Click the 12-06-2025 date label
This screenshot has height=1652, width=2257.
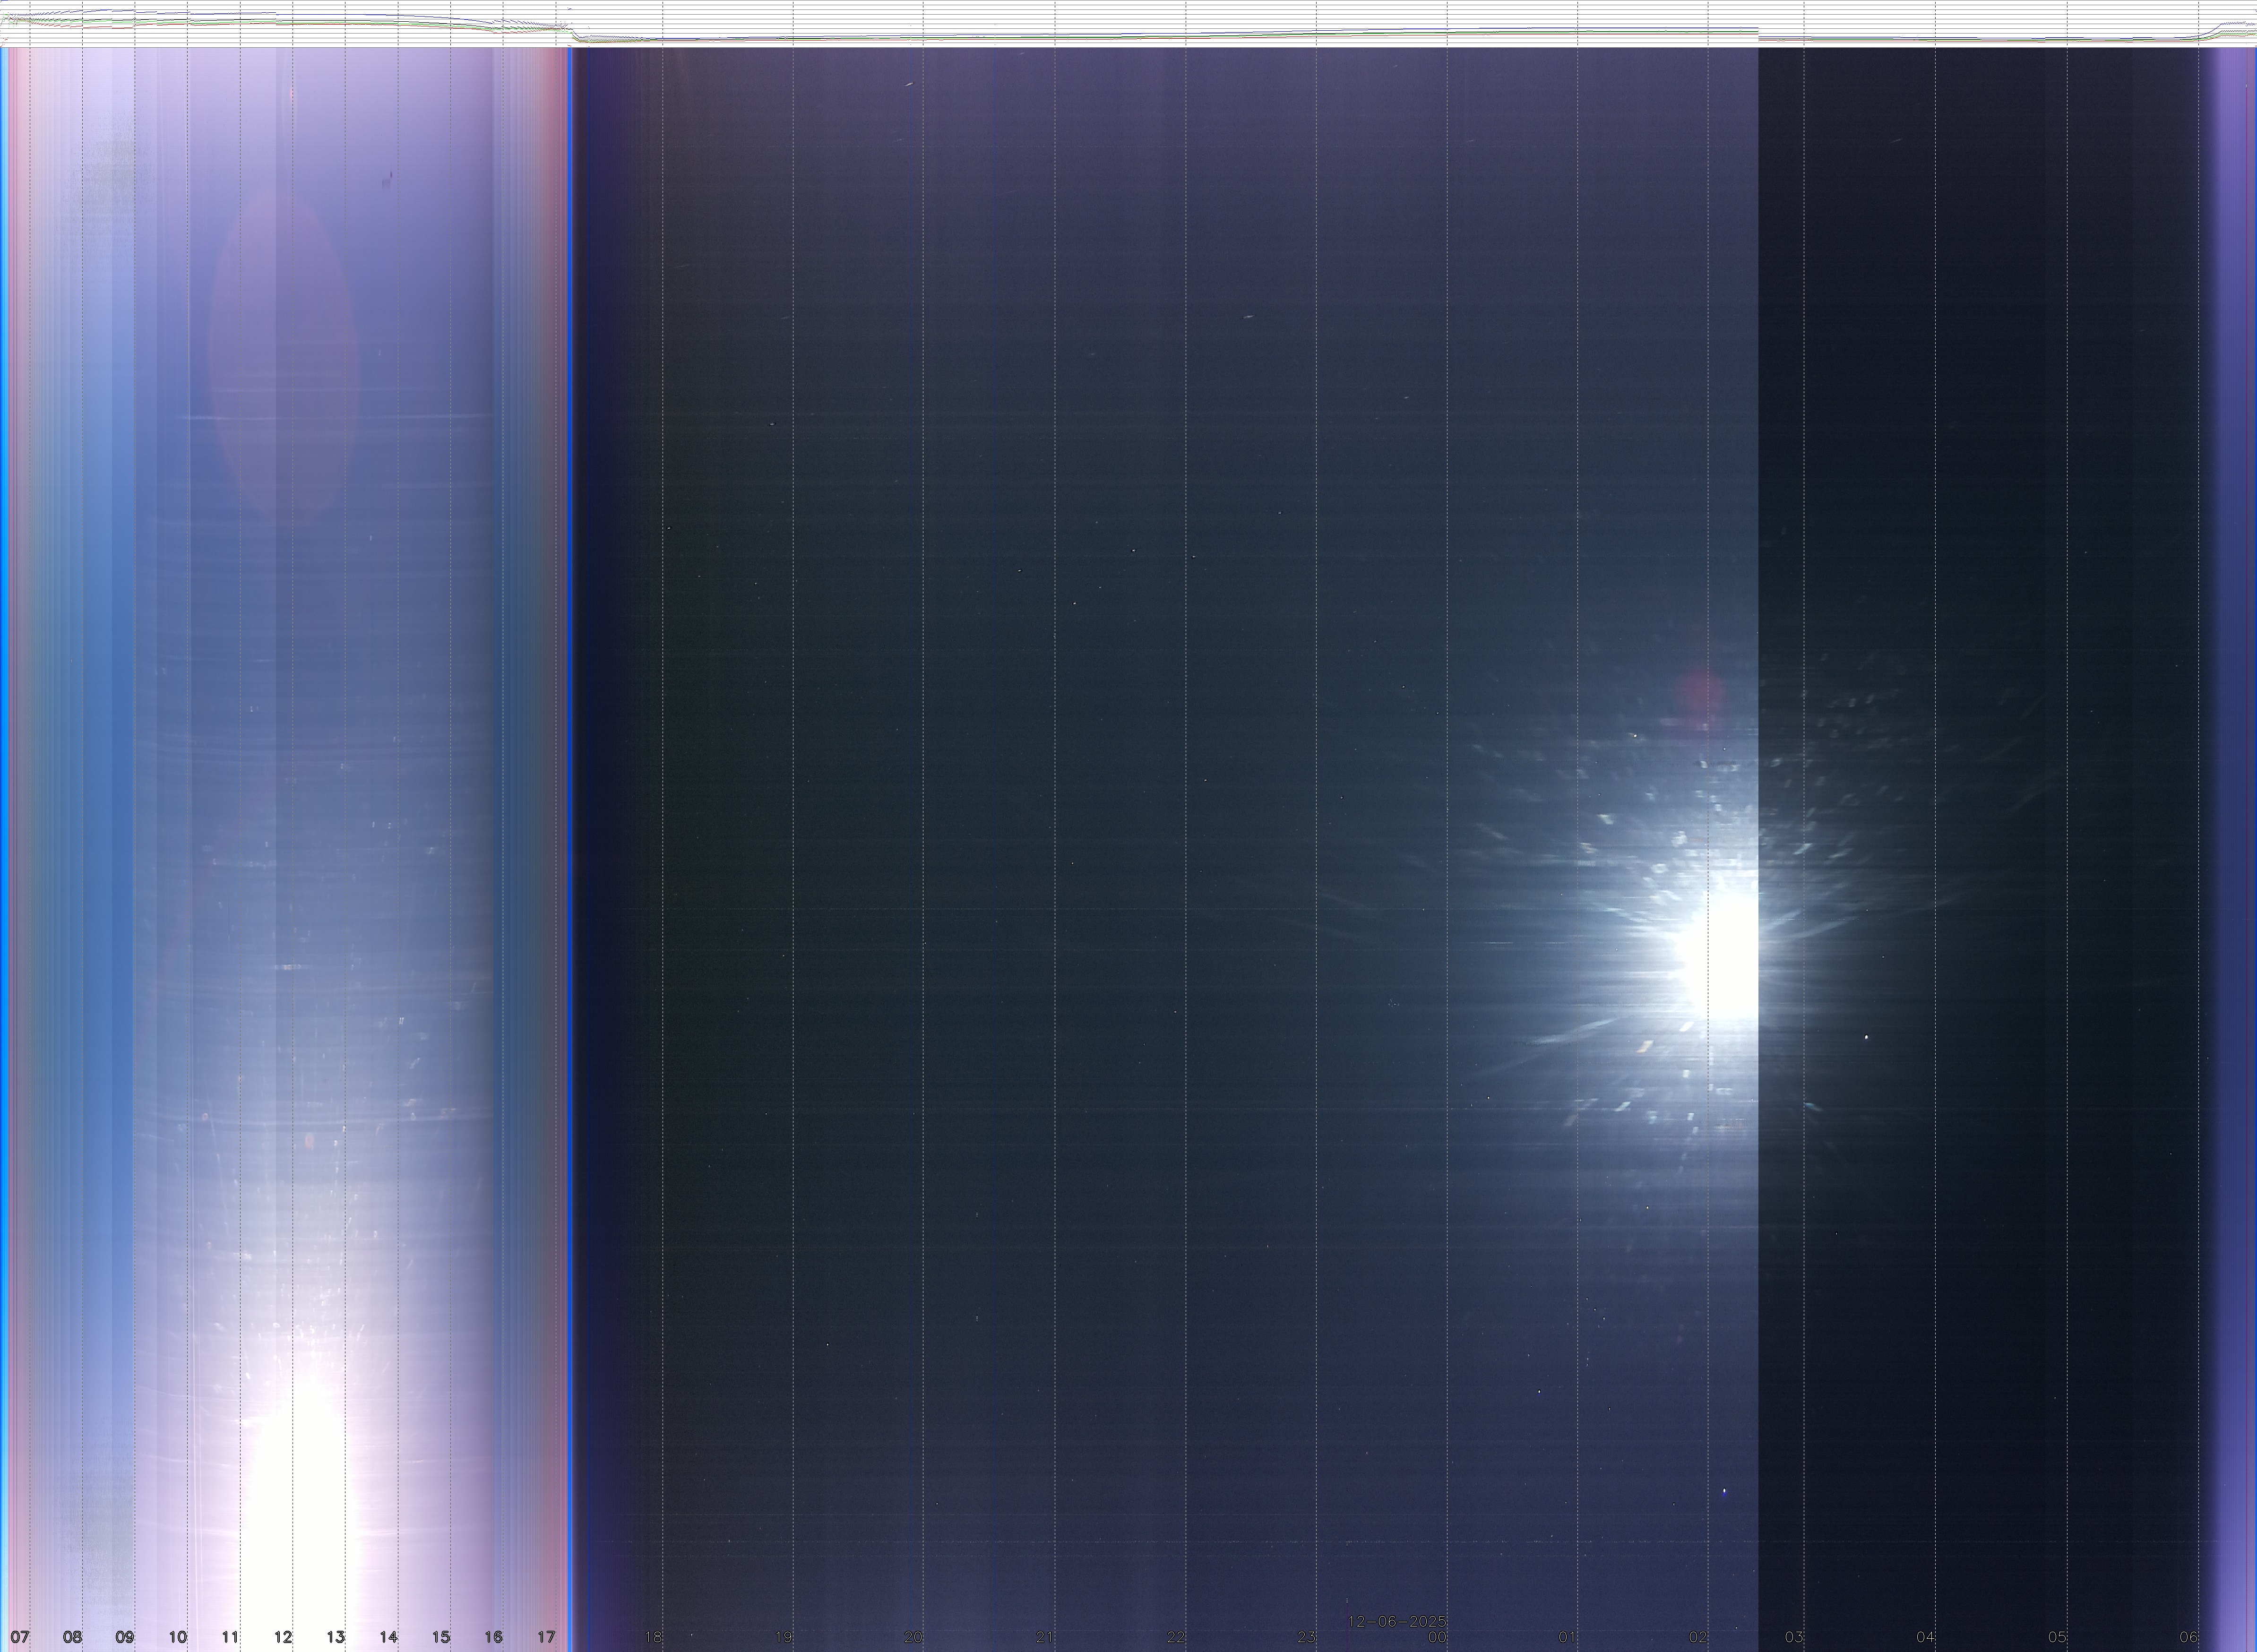(x=1397, y=1621)
